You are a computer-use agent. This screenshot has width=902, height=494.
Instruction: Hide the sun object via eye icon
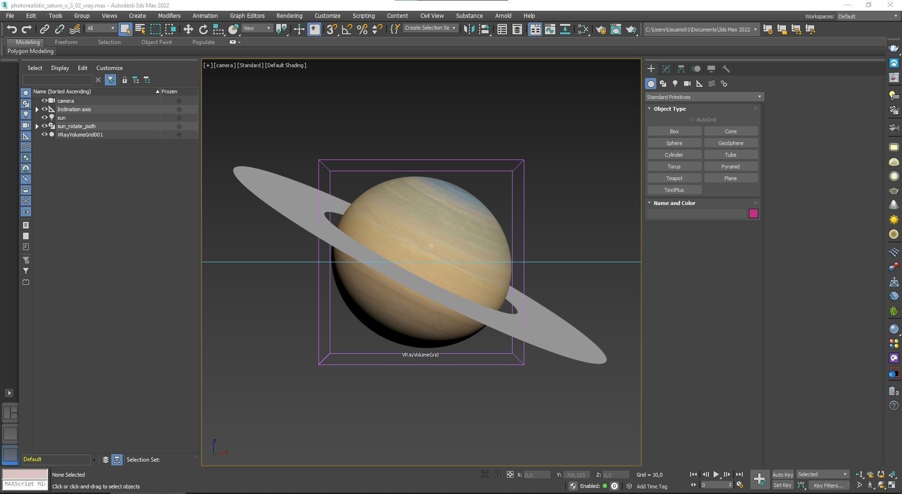[x=45, y=118]
